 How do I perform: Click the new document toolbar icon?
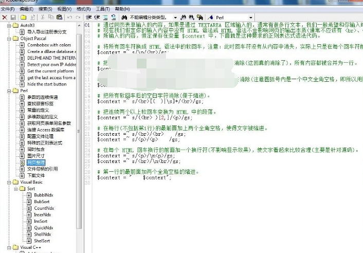coord(32,17)
